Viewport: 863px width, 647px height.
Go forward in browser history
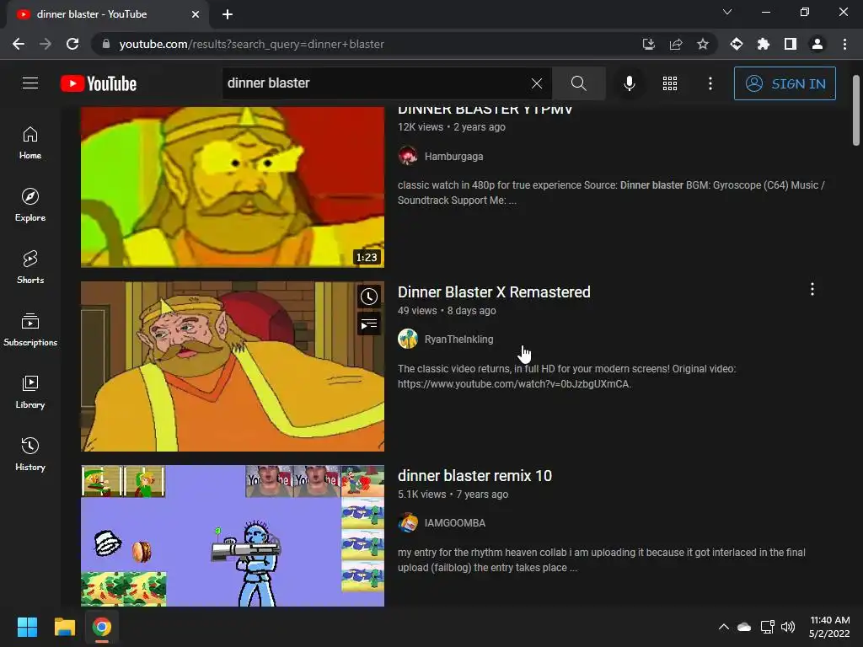pos(46,44)
